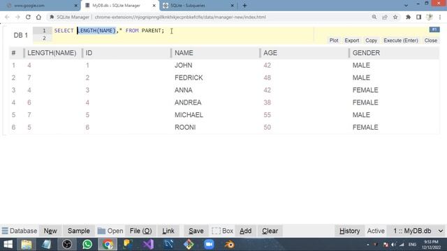This screenshot has width=447, height=251.
Task: Expand tab search chevron
Action: point(406,6)
